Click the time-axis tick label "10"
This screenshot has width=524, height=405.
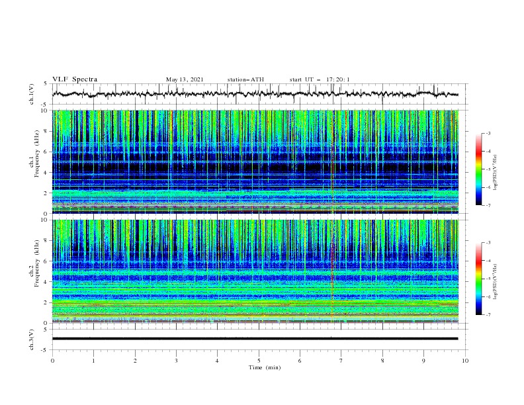coord(465,361)
